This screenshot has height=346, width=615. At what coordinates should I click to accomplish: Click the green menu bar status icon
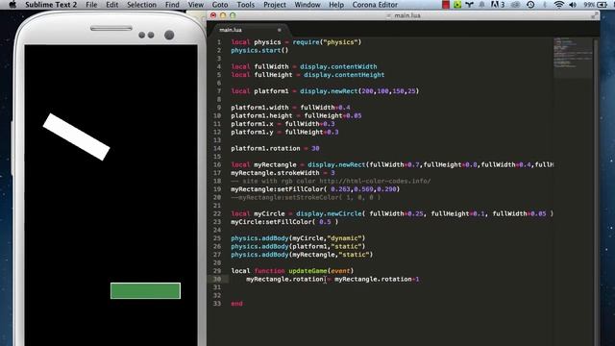pyautogui.click(x=457, y=5)
